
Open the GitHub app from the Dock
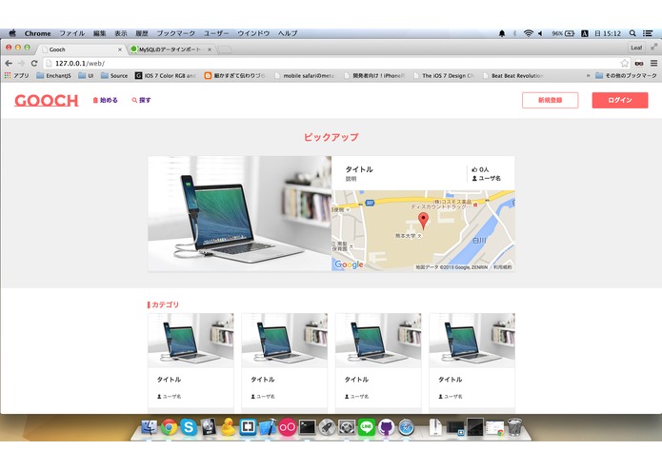(x=387, y=427)
